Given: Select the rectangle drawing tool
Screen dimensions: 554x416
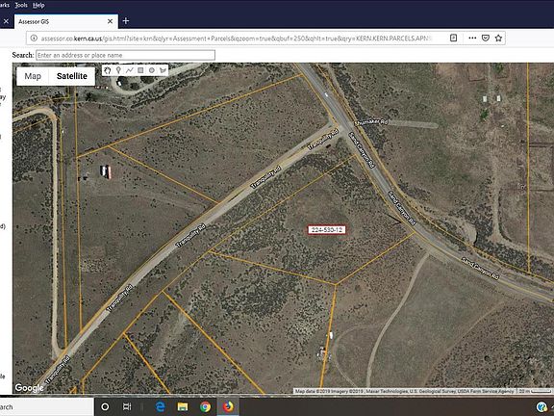Looking at the screenshot, I should (140, 70).
